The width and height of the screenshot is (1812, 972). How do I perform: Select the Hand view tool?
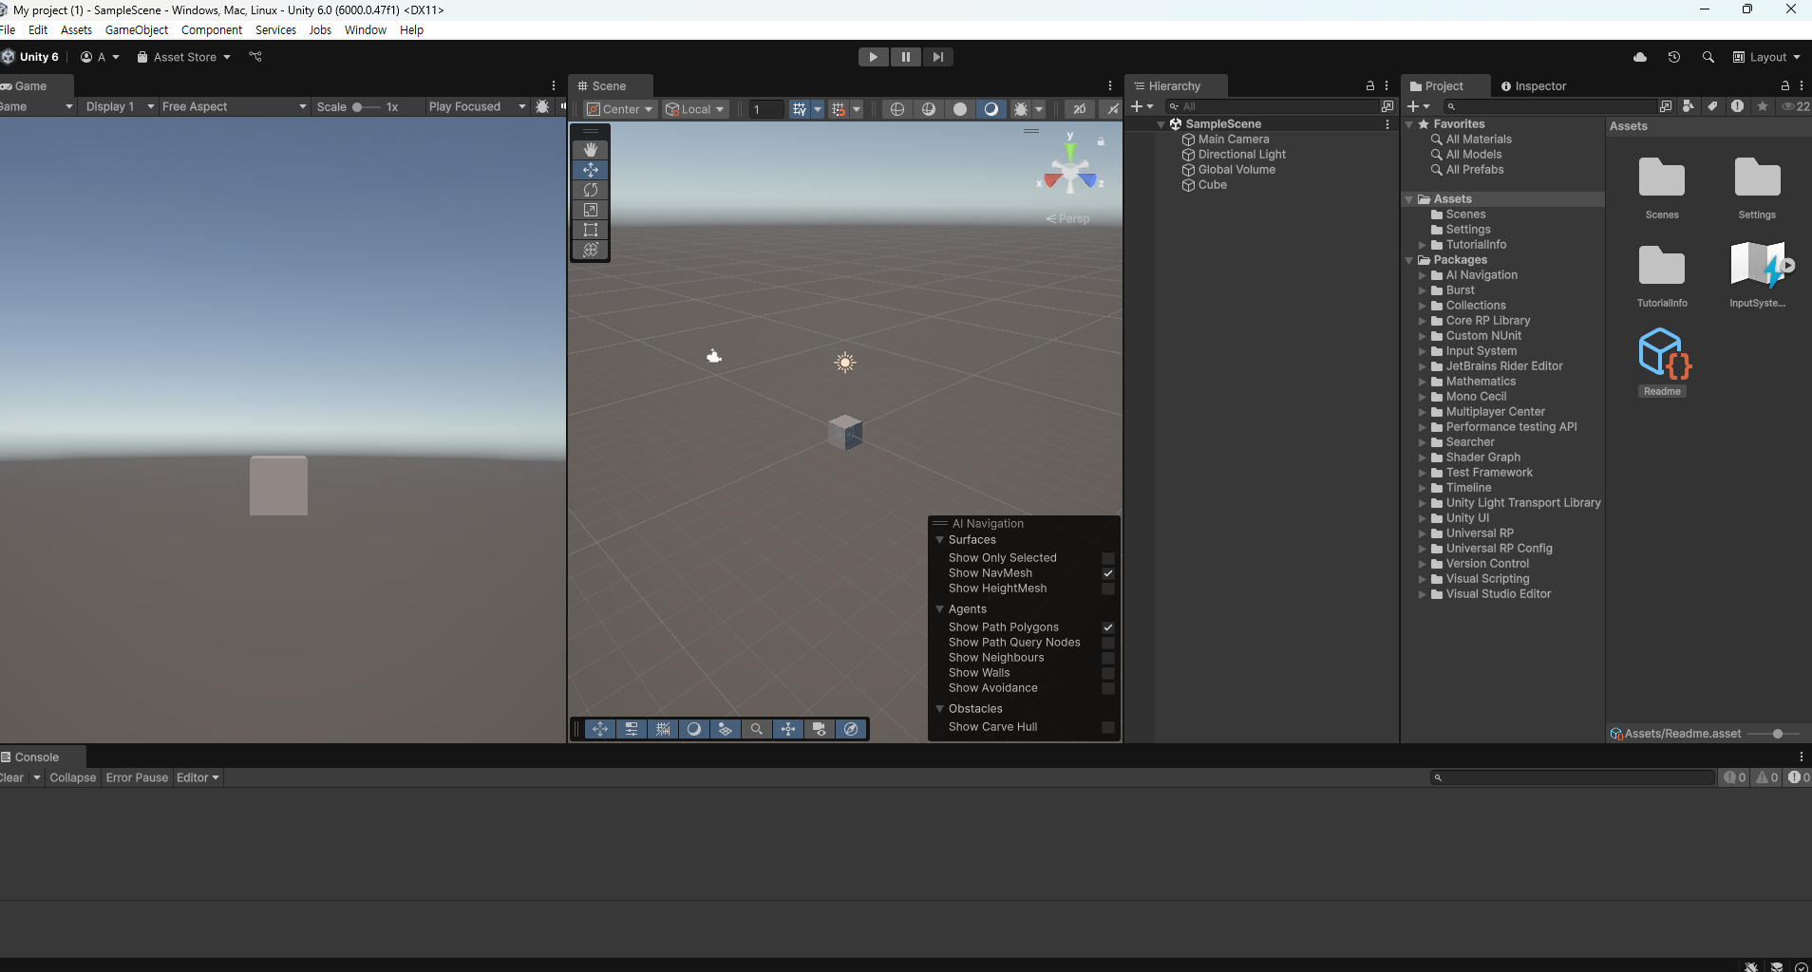591,149
